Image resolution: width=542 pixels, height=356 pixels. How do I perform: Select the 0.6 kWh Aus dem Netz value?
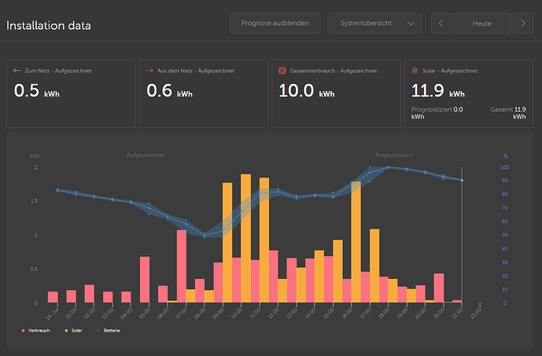tap(169, 91)
